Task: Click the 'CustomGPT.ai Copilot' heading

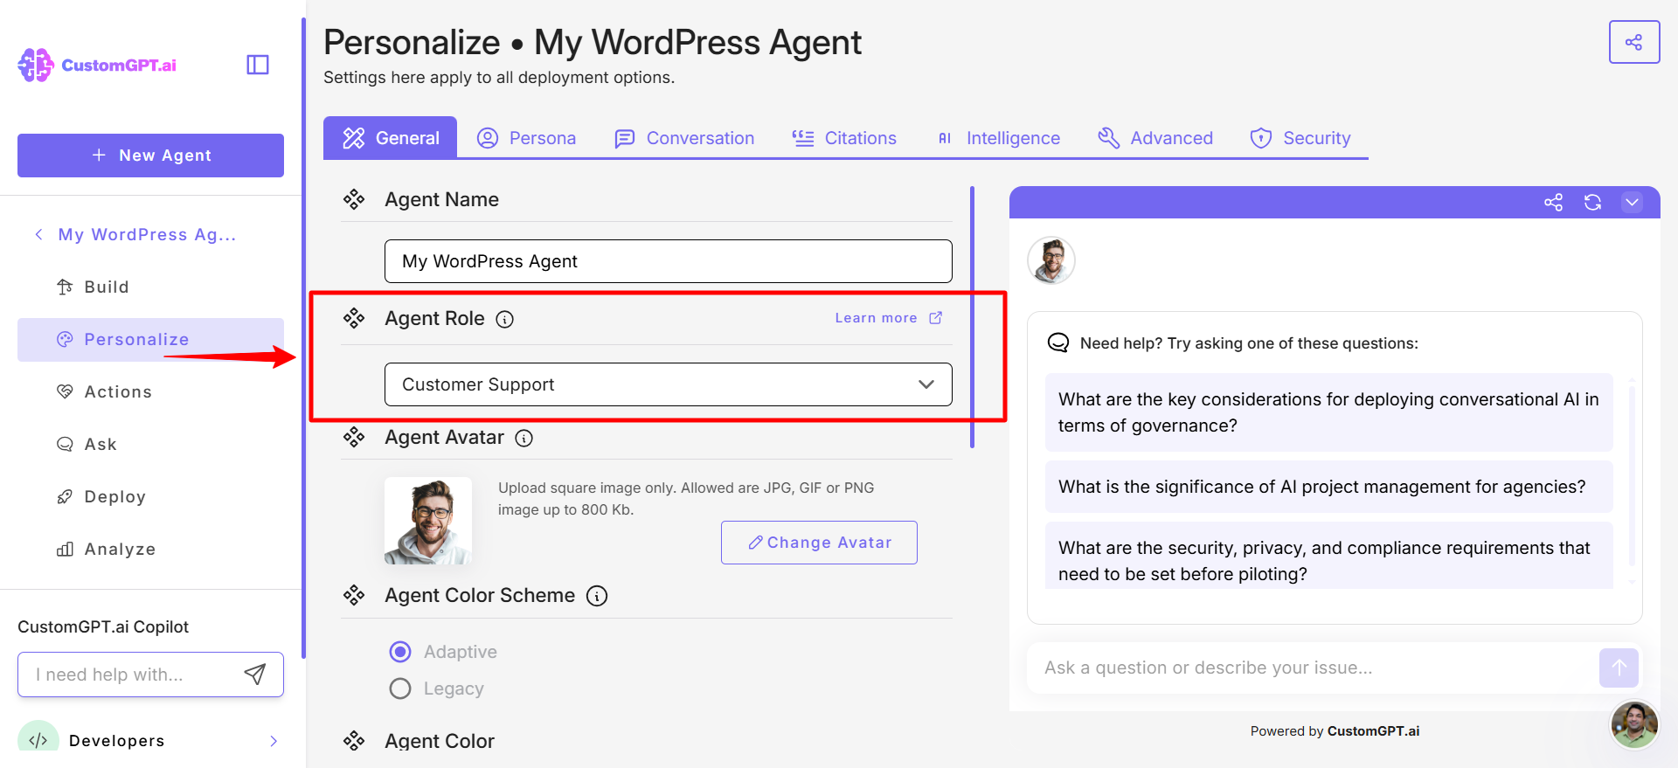Action: point(103,626)
